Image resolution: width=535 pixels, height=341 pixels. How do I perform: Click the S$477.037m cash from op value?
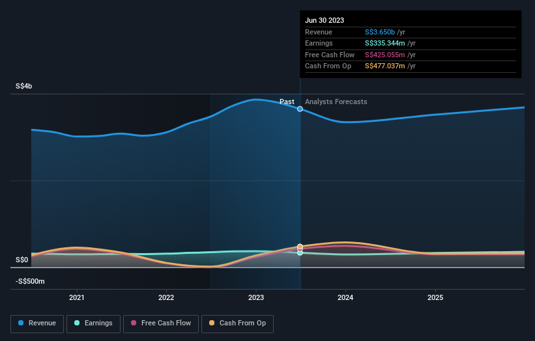point(385,66)
